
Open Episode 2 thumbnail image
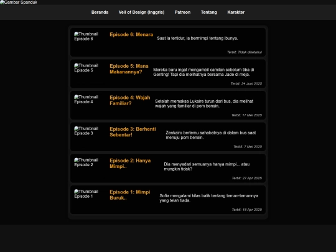coord(86,162)
